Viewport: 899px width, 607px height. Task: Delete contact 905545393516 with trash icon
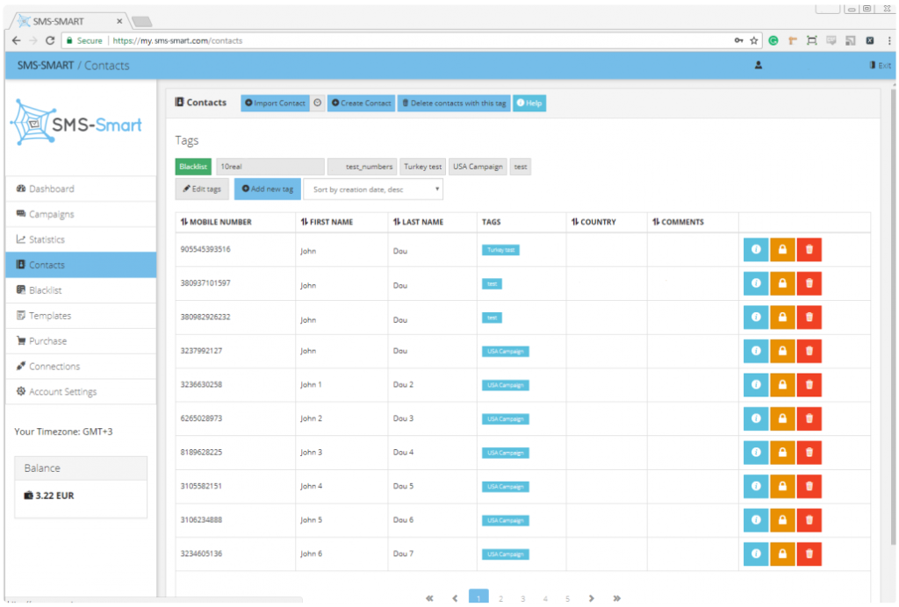809,250
